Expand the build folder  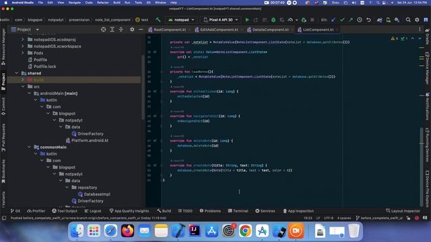coord(23,80)
